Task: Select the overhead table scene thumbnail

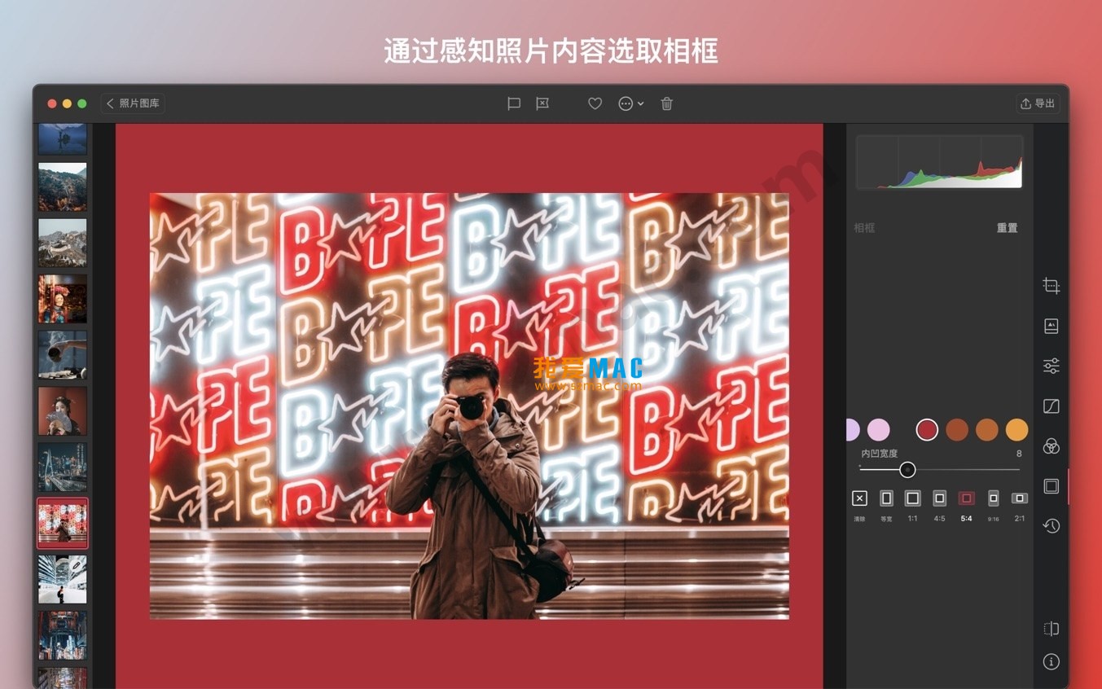Action: pyautogui.click(x=63, y=355)
